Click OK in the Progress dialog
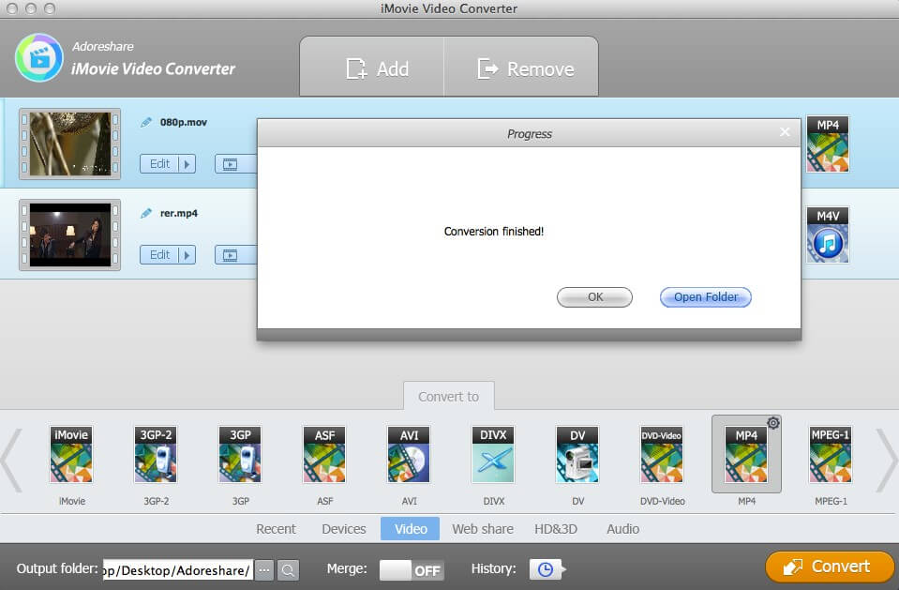 pos(594,297)
